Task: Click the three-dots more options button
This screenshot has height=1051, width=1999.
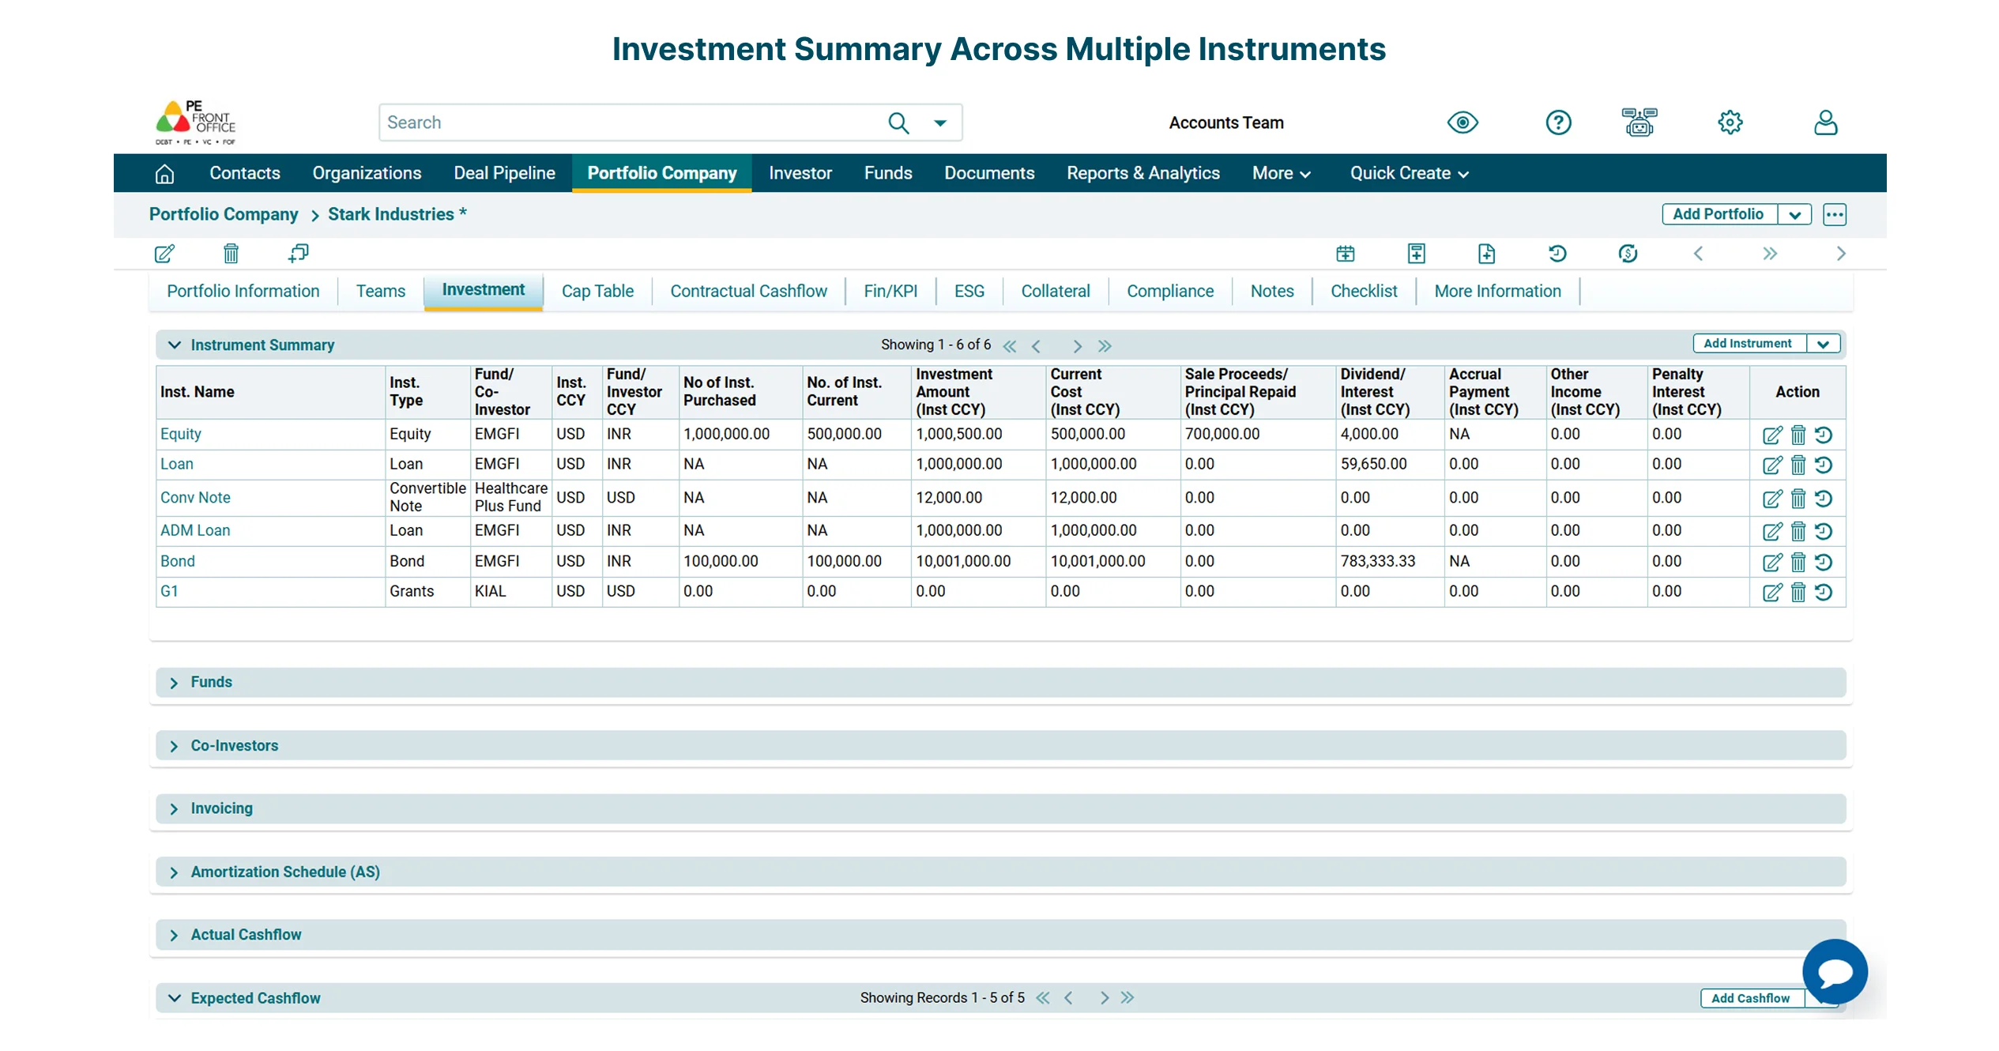Action: click(x=1835, y=214)
